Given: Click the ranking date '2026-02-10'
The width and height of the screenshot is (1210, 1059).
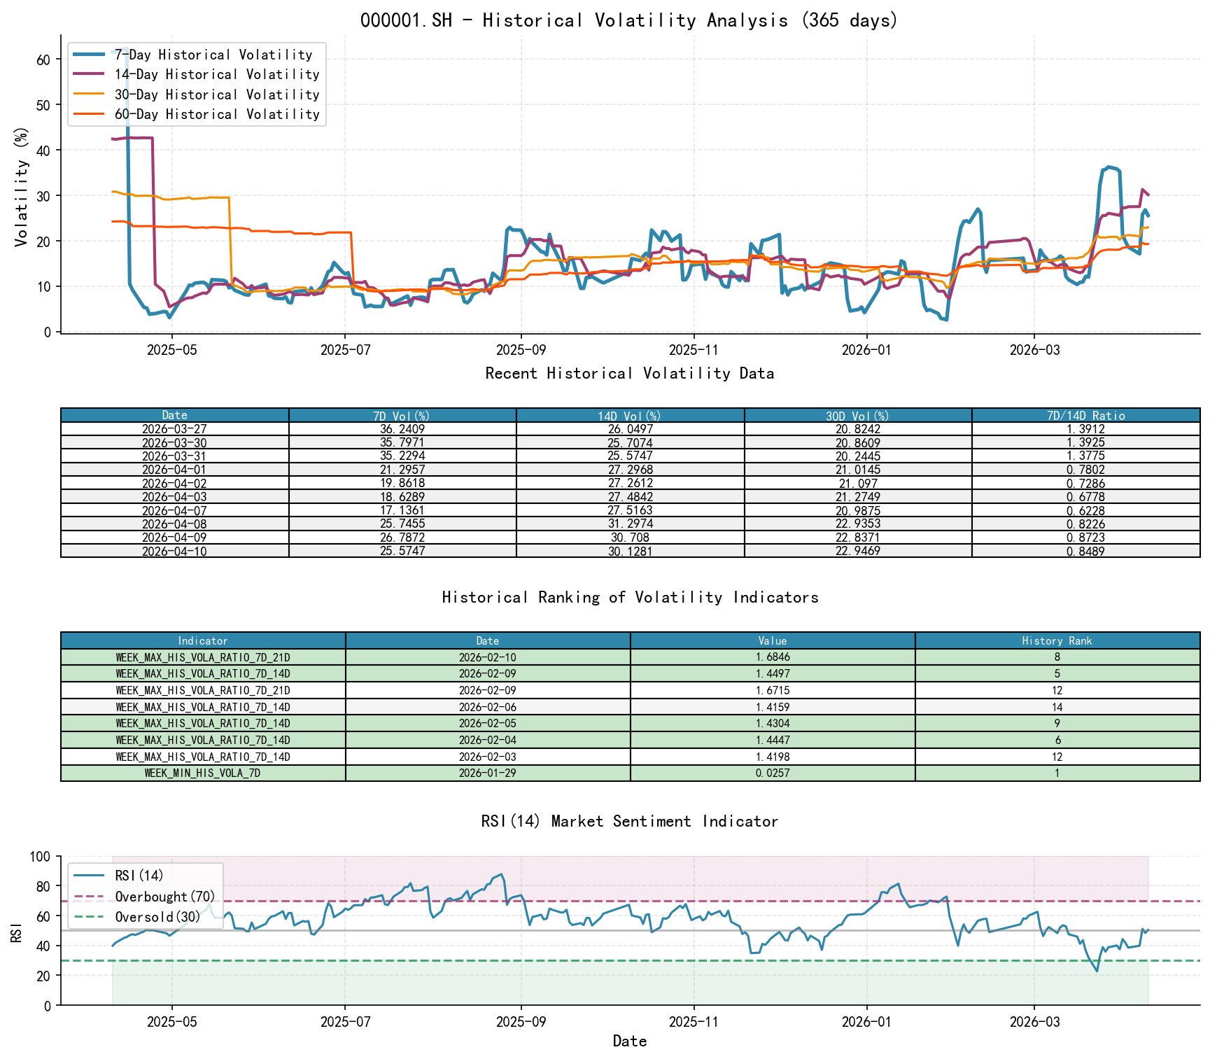Looking at the screenshot, I should (488, 657).
